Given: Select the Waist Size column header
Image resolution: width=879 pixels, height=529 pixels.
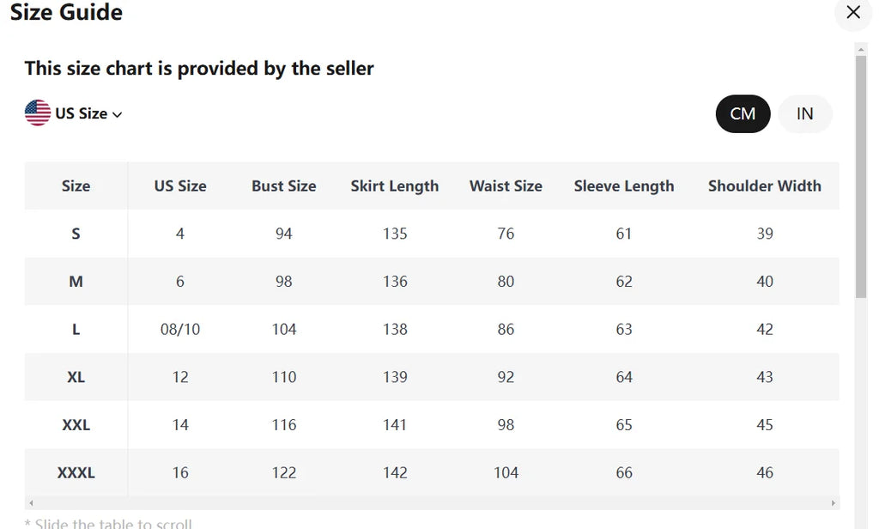Looking at the screenshot, I should pyautogui.click(x=506, y=185).
